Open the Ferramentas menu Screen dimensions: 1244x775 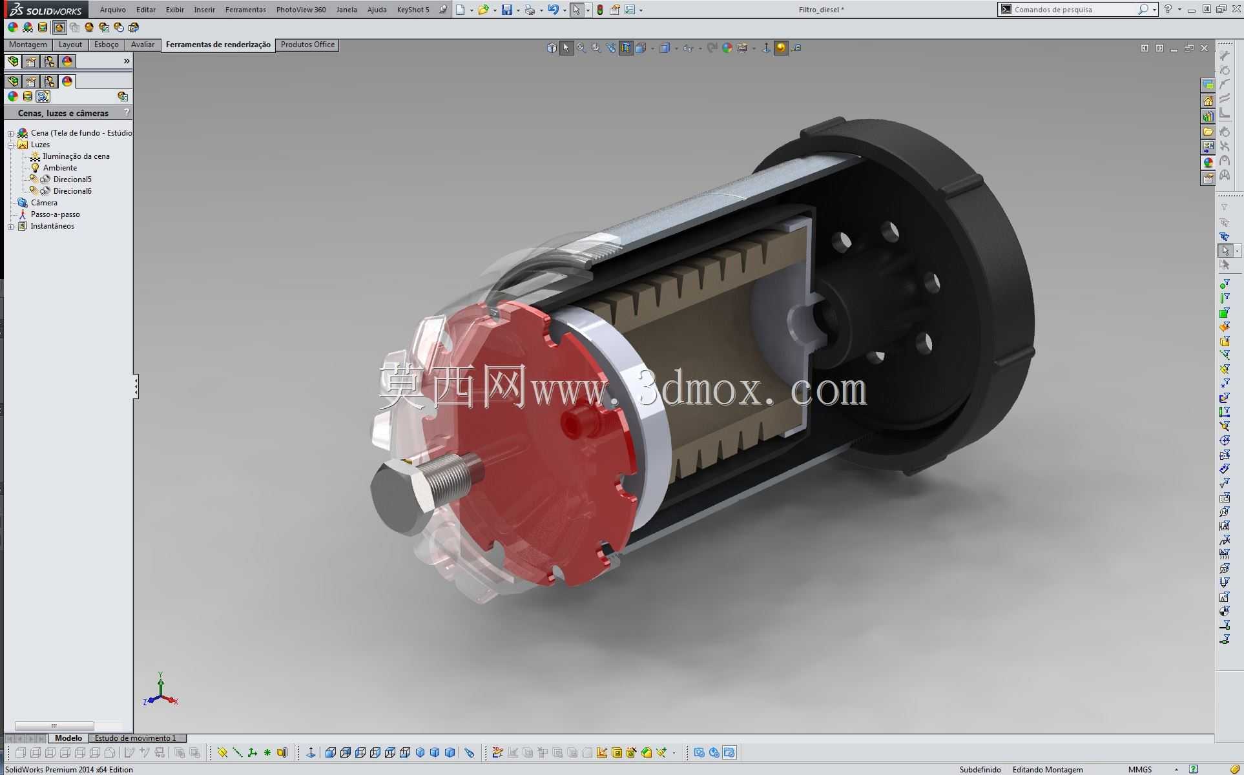245,10
